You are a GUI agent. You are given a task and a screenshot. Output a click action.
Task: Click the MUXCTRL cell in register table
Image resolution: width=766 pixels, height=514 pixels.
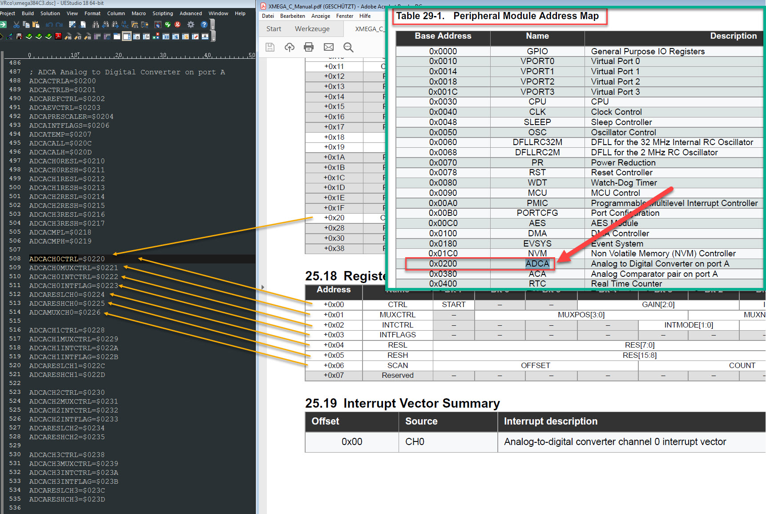(x=398, y=315)
